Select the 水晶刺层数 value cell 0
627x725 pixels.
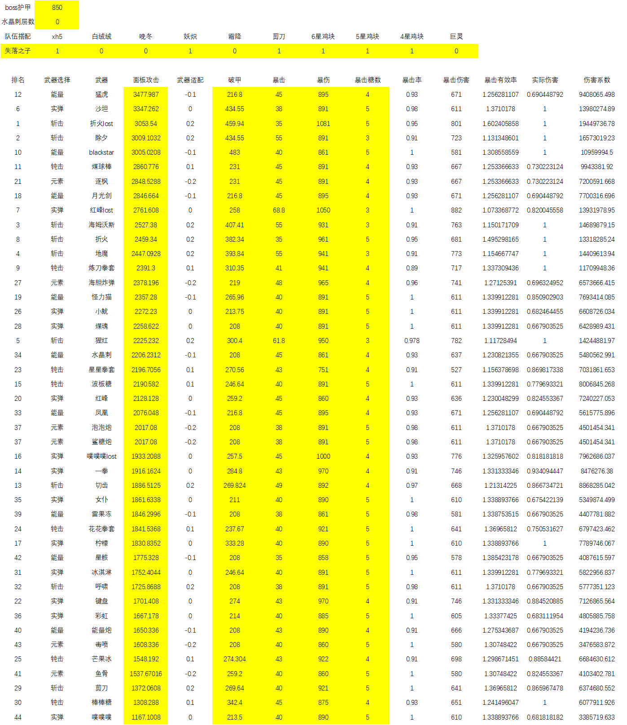tap(57, 22)
